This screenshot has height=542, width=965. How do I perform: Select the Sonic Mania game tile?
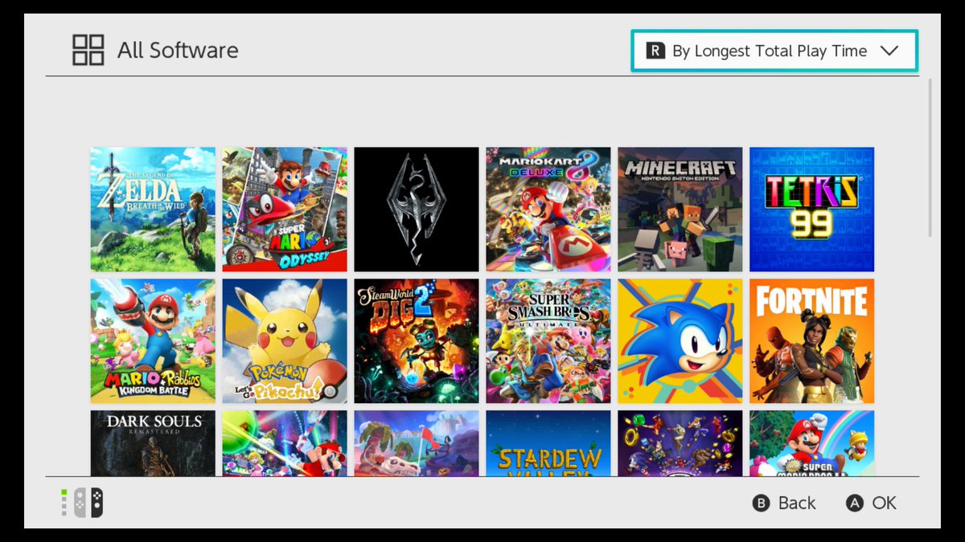tap(680, 340)
